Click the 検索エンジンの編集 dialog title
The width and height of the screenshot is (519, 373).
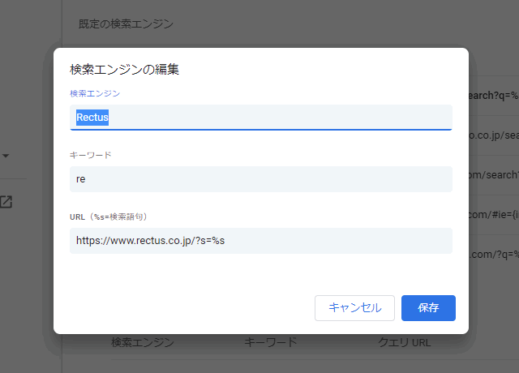pos(124,69)
